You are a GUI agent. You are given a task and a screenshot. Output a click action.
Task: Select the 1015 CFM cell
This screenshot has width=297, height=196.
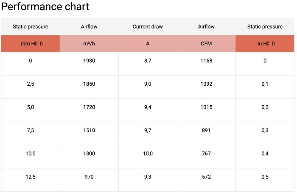click(207, 107)
